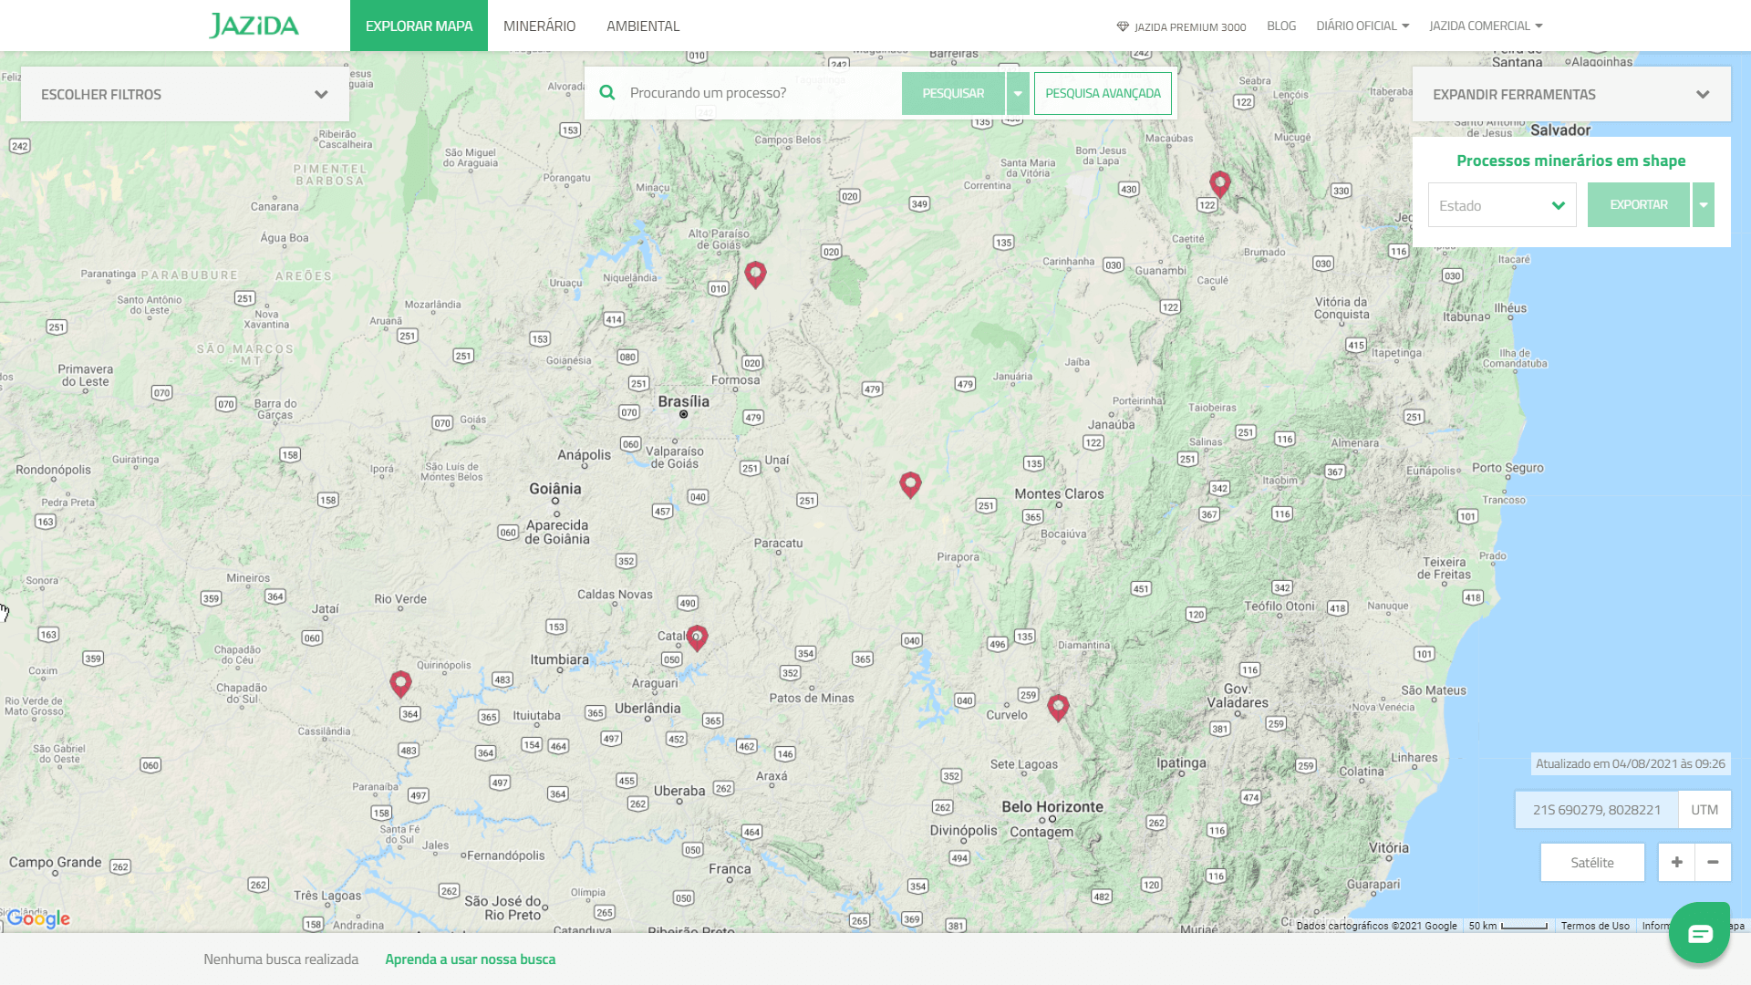Expand the ESCOLHER FILTROS panel

tap(183, 93)
